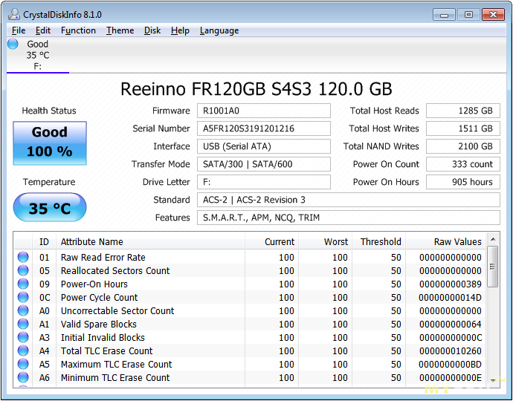513x401 pixels.
Task: Open the Language menu
Action: click(x=219, y=30)
